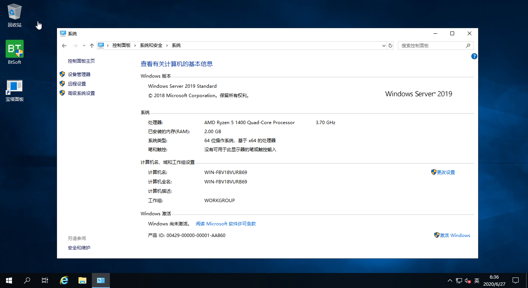
Task: Open 控制面板主页 link
Action: [81, 61]
